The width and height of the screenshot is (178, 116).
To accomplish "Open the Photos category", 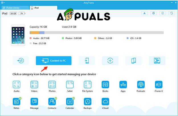I will [x=52, y=84].
